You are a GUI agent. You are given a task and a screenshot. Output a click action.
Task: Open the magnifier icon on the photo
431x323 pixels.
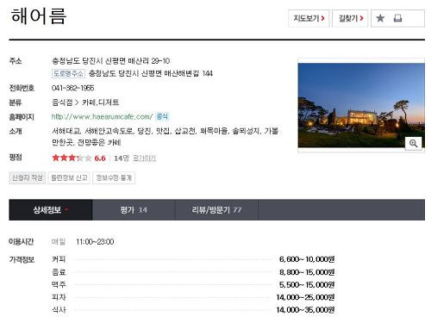point(414,143)
